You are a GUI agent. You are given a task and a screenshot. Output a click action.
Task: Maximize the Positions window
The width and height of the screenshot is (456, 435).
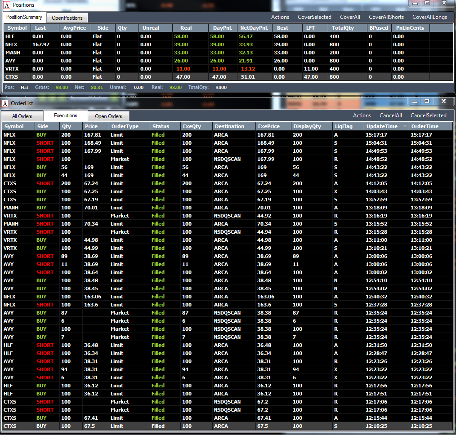point(427,3)
